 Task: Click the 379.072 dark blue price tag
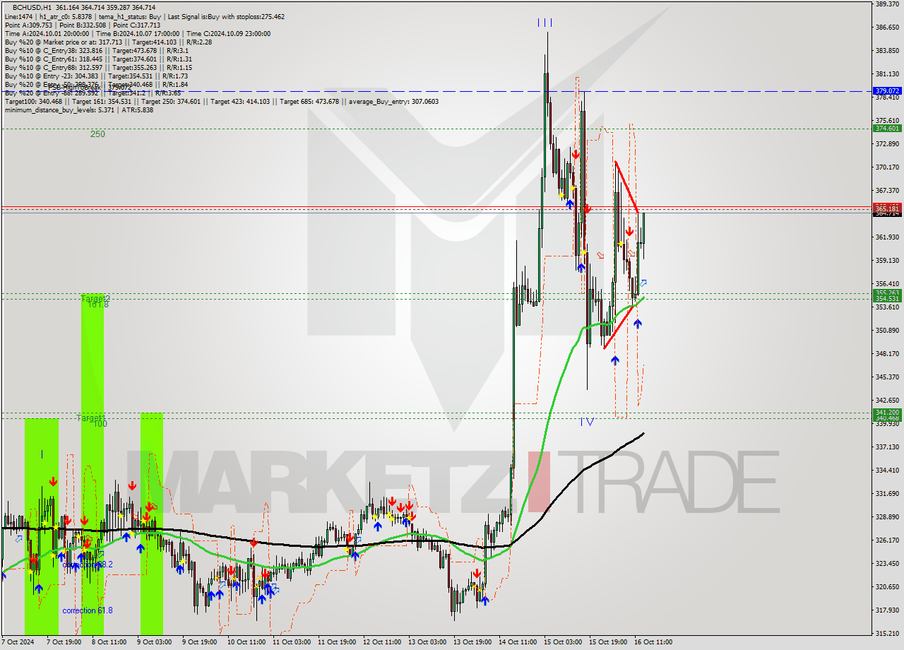pos(887,91)
